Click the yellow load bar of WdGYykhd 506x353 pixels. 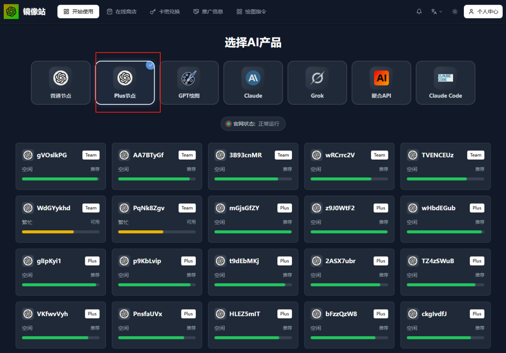48,232
